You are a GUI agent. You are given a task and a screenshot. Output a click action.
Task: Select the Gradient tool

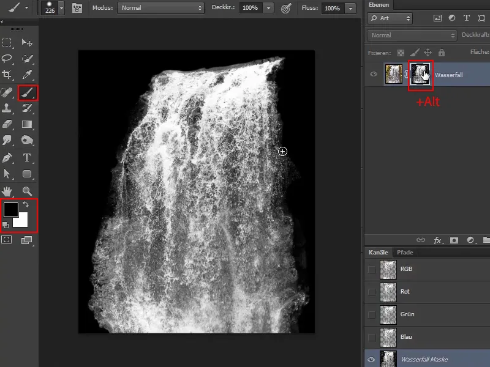27,124
